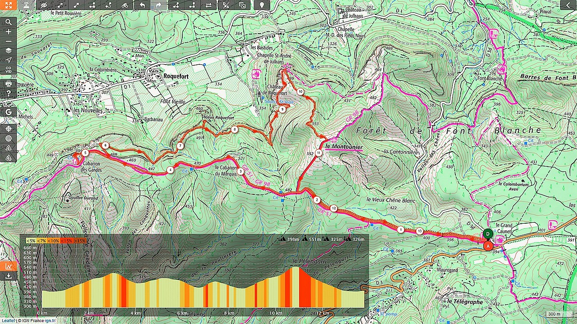
Task: Click the red A arrival marker
Action: (x=488, y=246)
